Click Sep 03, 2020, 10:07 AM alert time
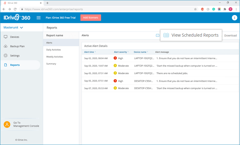Image resolution: width=240 pixels, height=145 pixels. tap(96, 66)
